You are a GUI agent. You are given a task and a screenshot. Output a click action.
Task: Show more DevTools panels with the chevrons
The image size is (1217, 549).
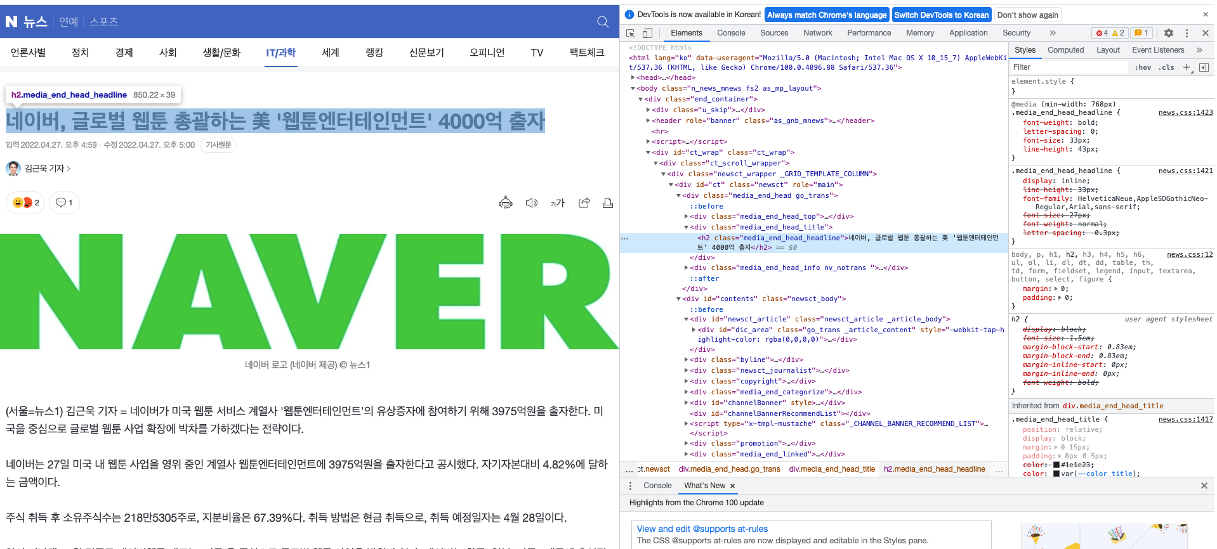1053,33
